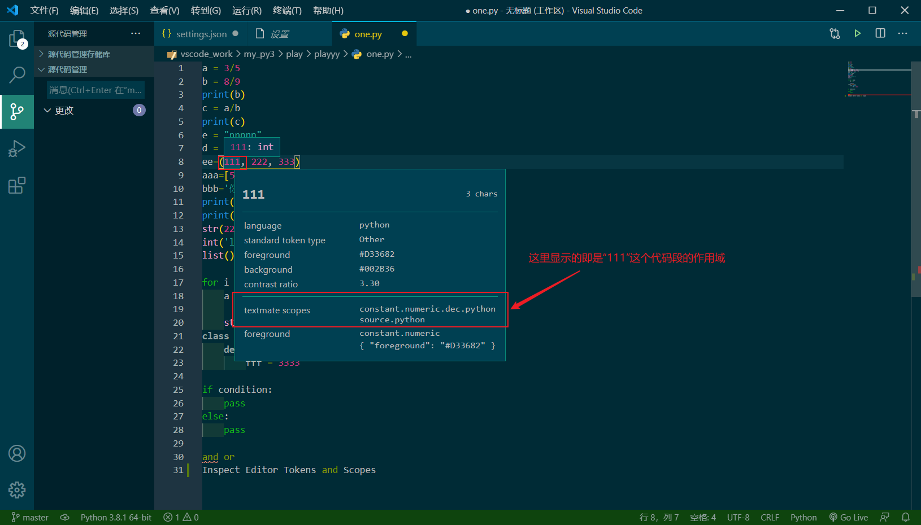Click the VS Code logo menu icon
The height and width of the screenshot is (525, 921).
pyautogui.click(x=12, y=10)
